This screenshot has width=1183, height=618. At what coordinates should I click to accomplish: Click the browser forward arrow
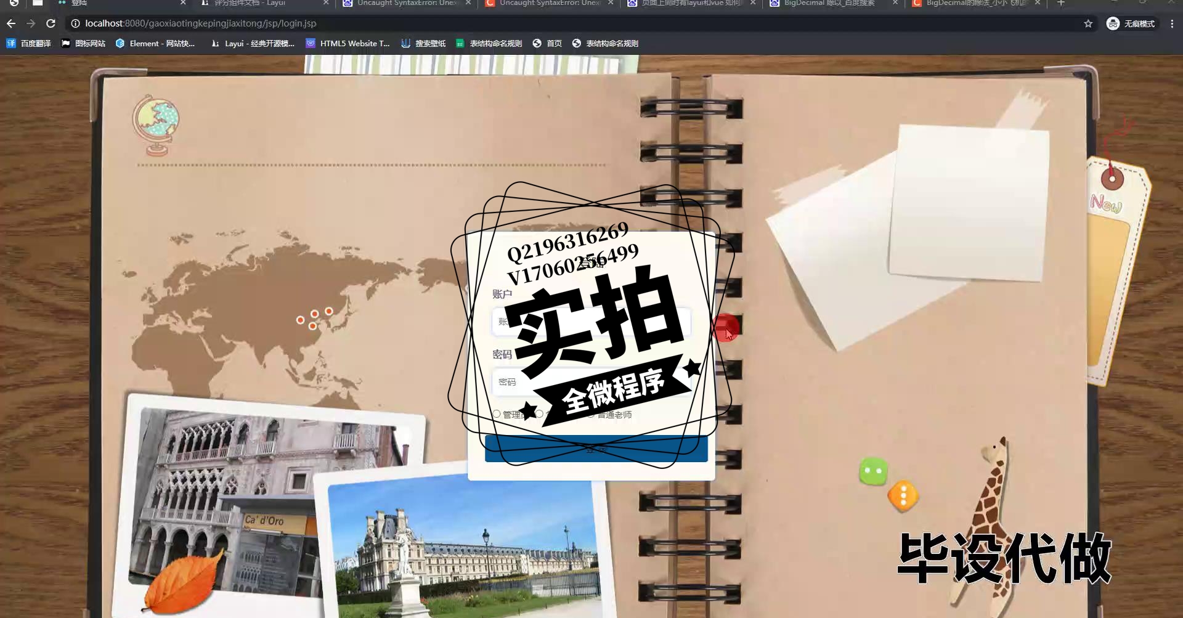[x=31, y=23]
